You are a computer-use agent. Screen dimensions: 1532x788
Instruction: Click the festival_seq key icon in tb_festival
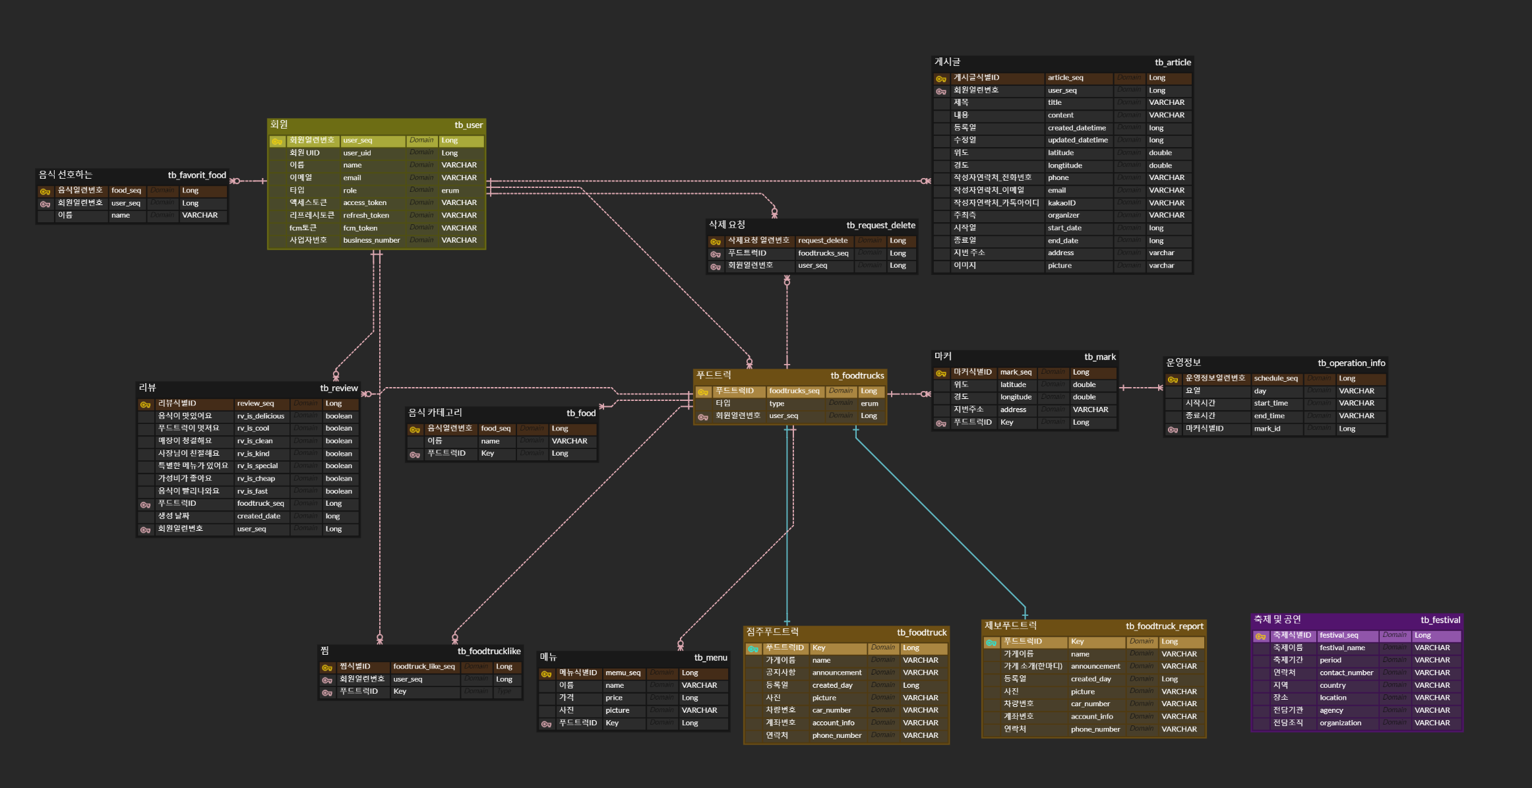(1260, 636)
